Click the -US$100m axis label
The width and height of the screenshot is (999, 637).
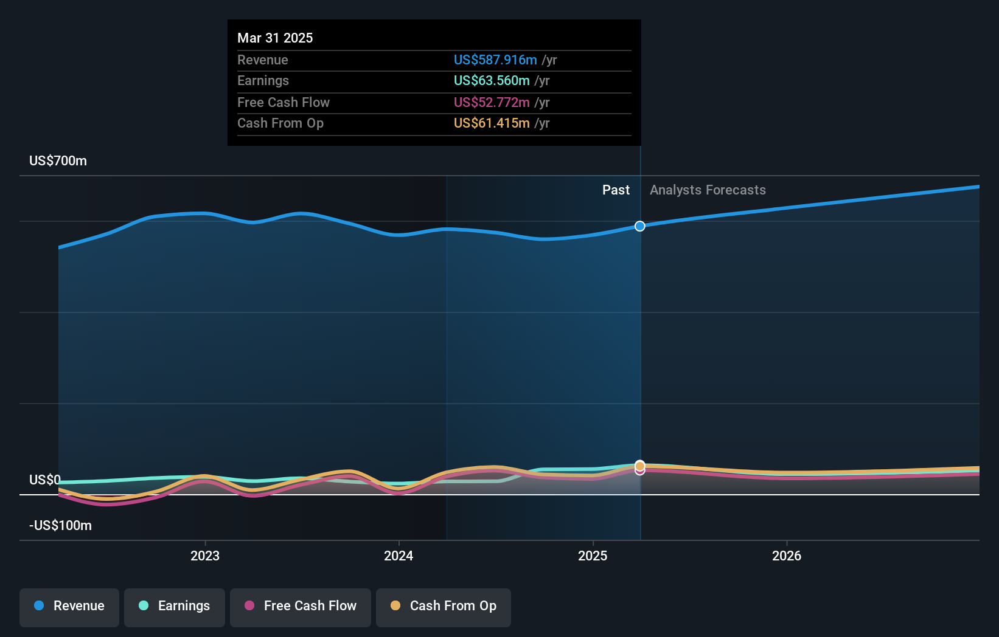tap(60, 525)
